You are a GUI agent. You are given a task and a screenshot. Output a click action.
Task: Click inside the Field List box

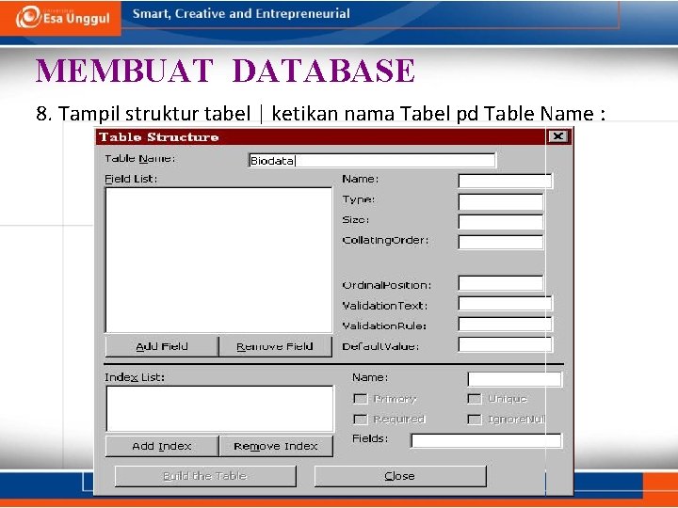tap(218, 260)
